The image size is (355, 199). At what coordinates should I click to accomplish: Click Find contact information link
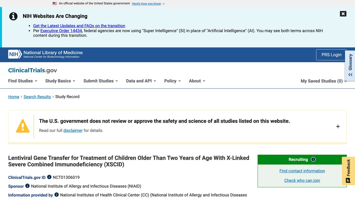click(x=302, y=171)
